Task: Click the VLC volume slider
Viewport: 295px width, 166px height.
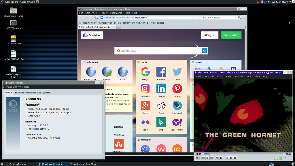Action: (x=283, y=159)
